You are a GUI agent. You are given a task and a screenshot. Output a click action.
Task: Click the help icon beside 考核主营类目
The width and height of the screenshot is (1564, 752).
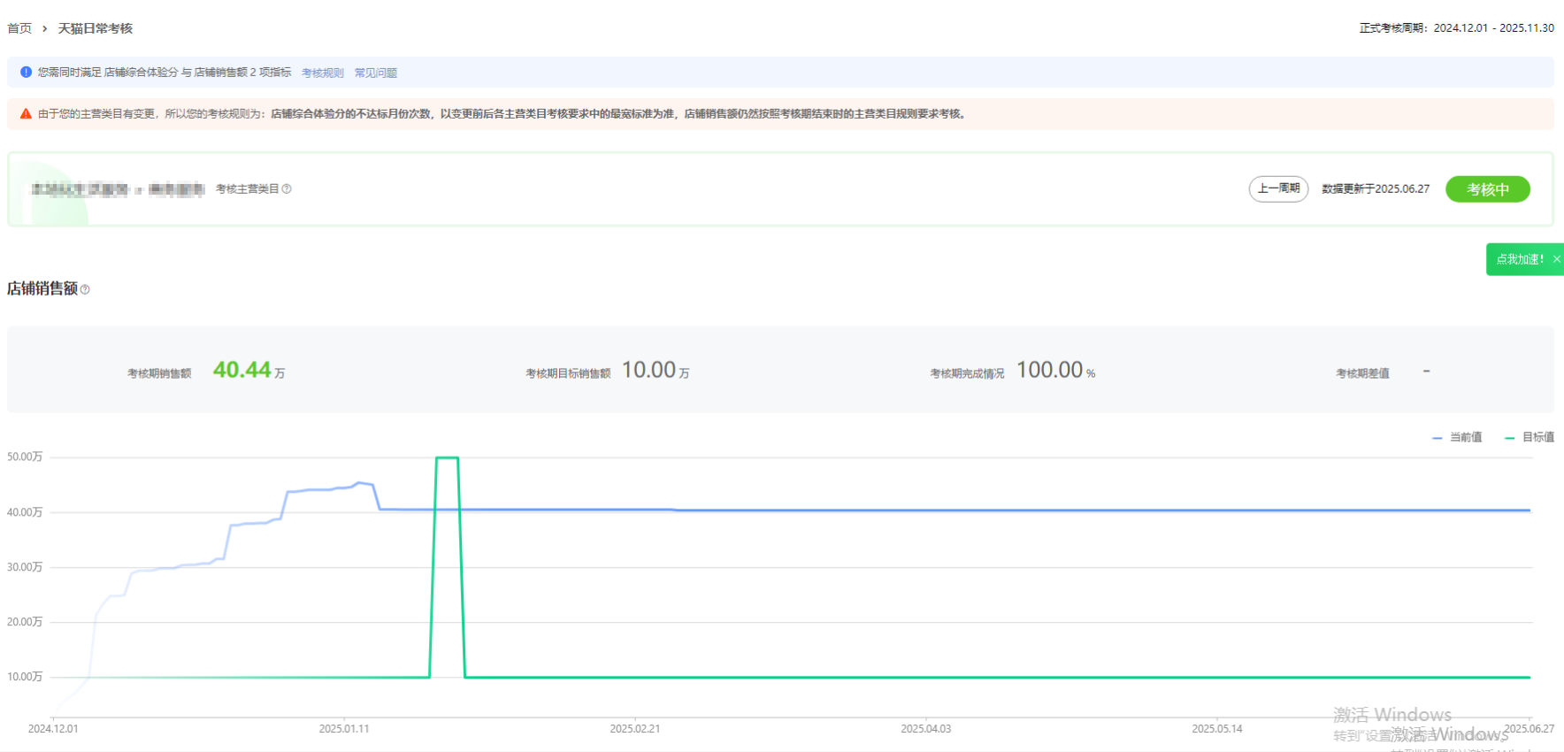(x=287, y=188)
